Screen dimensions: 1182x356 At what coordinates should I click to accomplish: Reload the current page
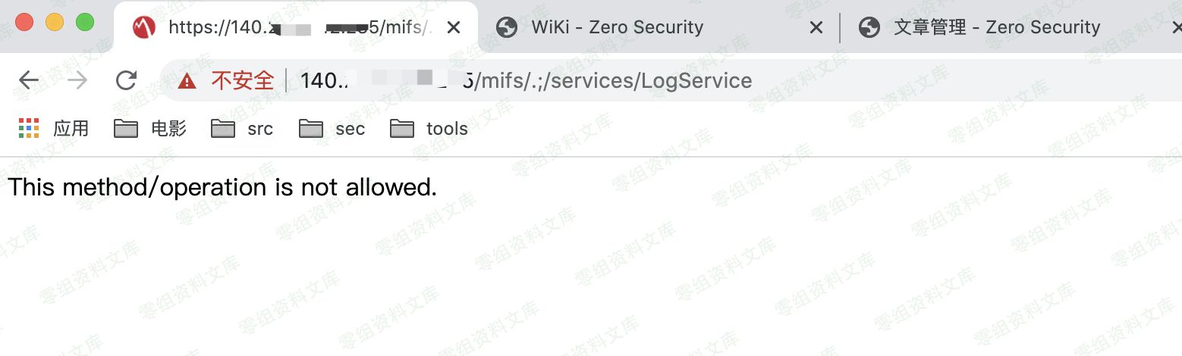click(x=126, y=80)
